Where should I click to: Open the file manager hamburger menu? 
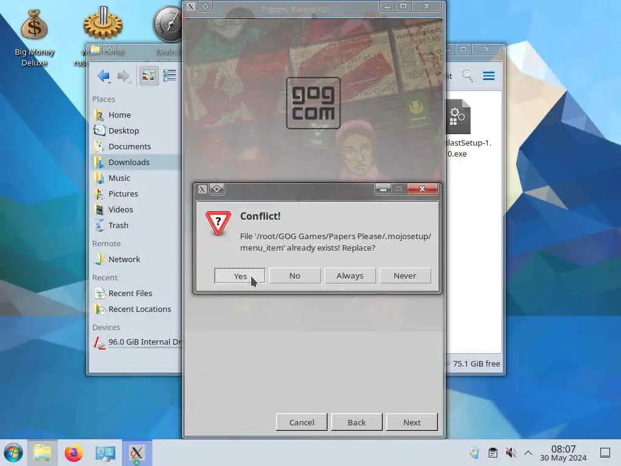489,76
